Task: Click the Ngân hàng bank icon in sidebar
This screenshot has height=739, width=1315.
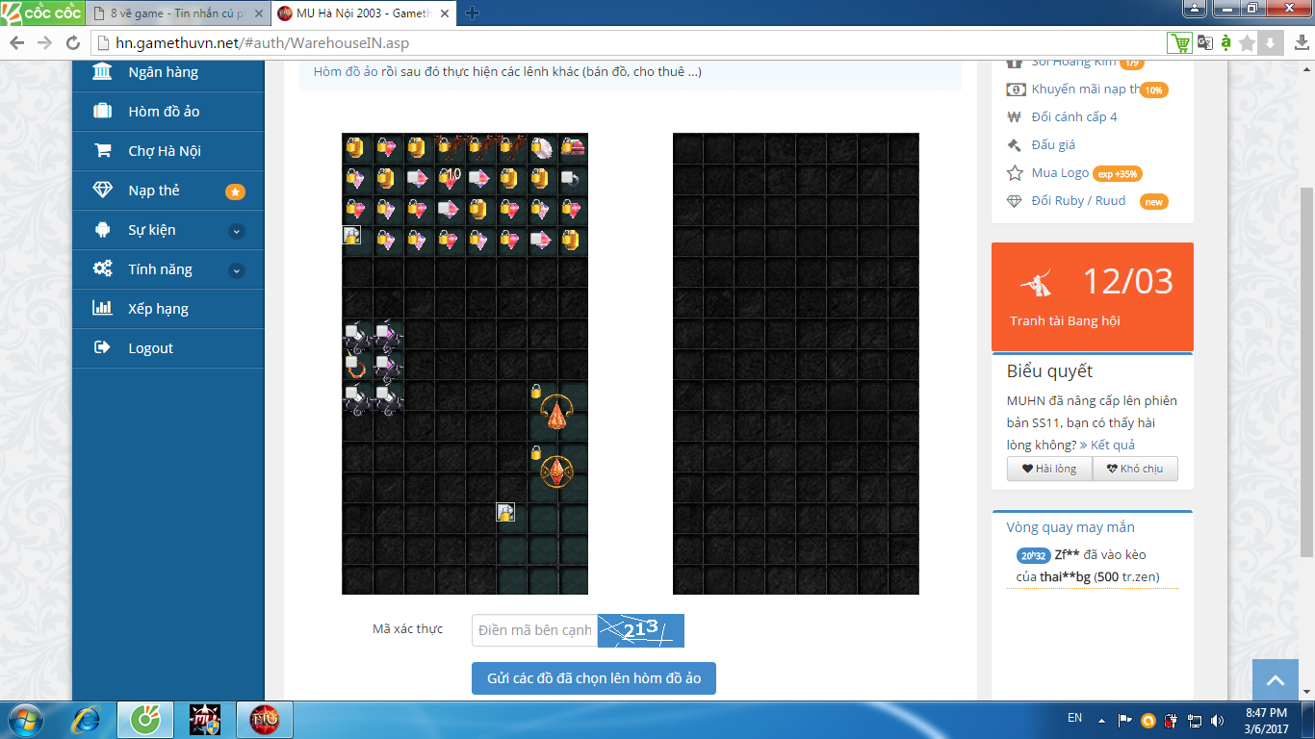Action: coord(102,72)
